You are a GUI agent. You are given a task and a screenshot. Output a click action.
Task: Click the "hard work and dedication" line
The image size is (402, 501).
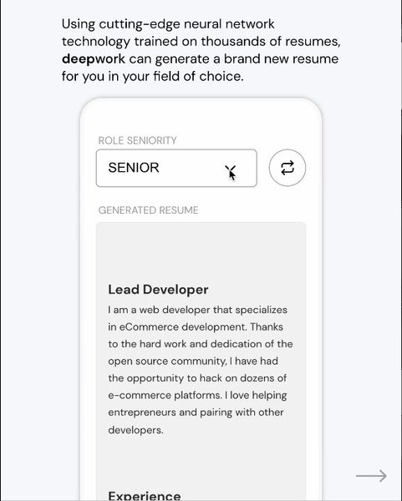coord(201,344)
